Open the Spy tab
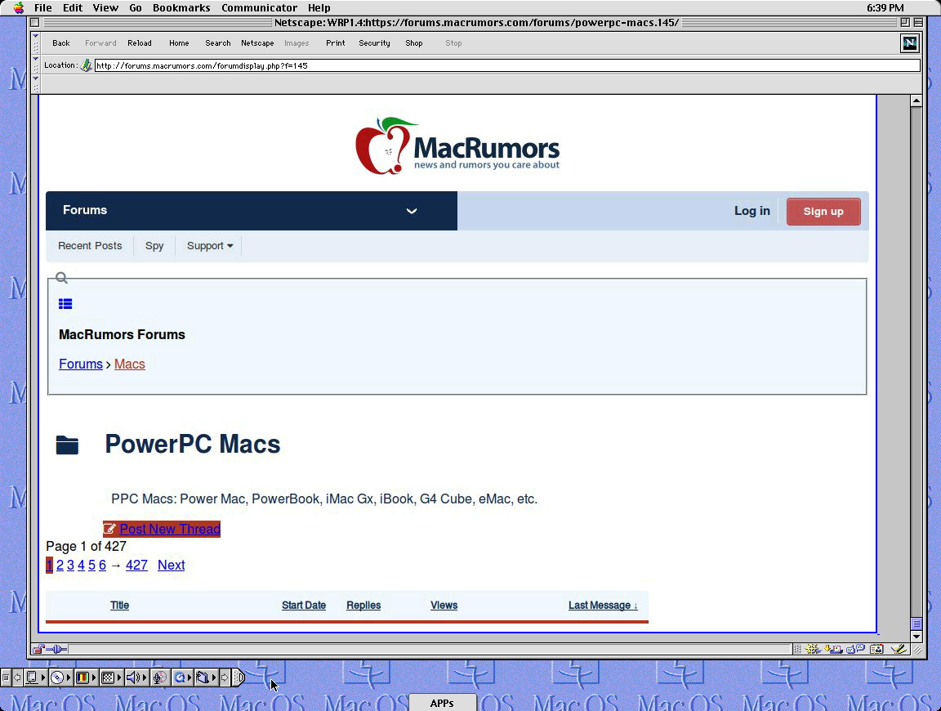Viewport: 941px width, 711px height. click(x=154, y=246)
